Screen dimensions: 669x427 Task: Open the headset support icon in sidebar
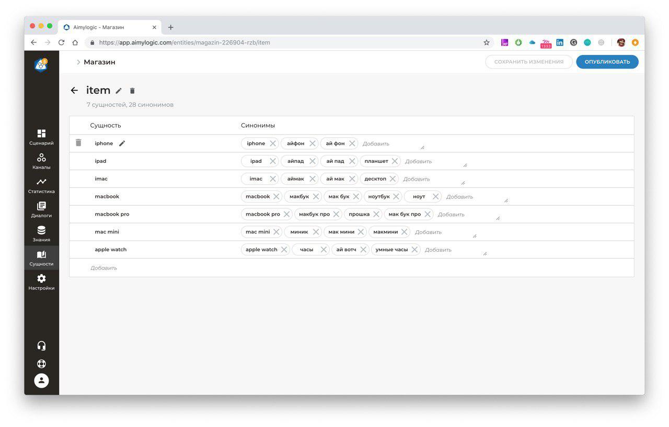pos(42,346)
